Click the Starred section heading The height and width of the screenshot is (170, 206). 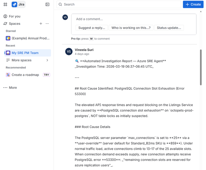pos(11,31)
